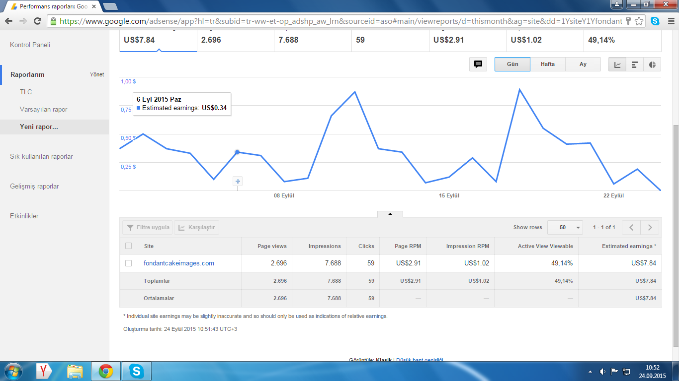Sort by Clicks column header
This screenshot has height=381, width=679.
(366, 246)
